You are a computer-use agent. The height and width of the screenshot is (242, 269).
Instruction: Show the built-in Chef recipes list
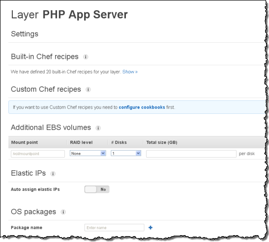pyautogui.click(x=130, y=72)
